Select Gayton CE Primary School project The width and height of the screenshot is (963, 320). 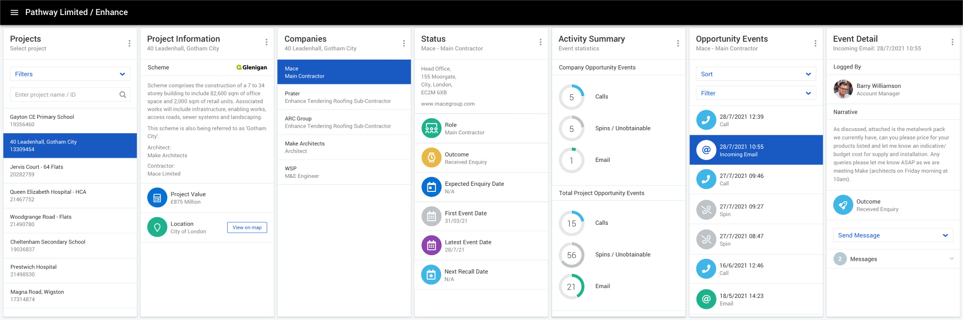tap(70, 121)
